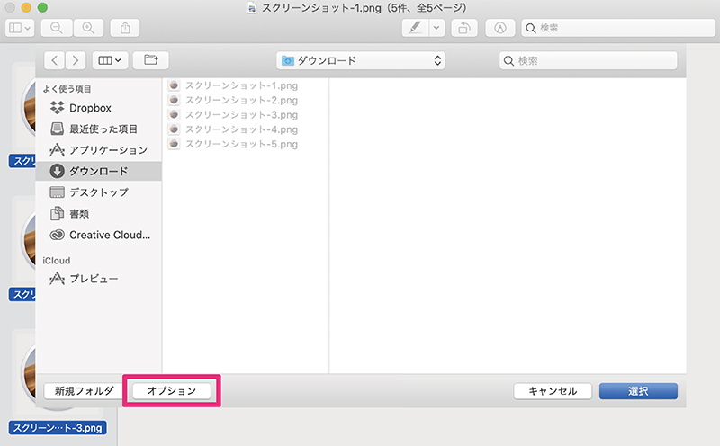Click the applications icon beside アプリケーション
The width and height of the screenshot is (720, 446).
pyautogui.click(x=57, y=150)
